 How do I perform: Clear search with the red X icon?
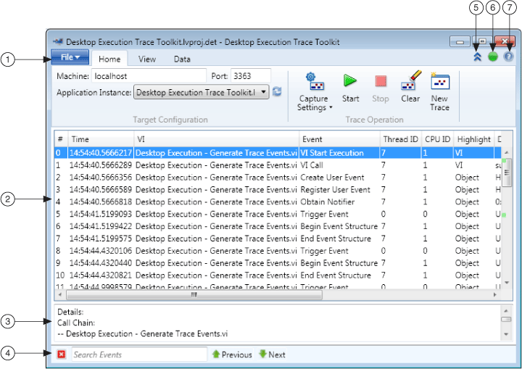tap(62, 355)
